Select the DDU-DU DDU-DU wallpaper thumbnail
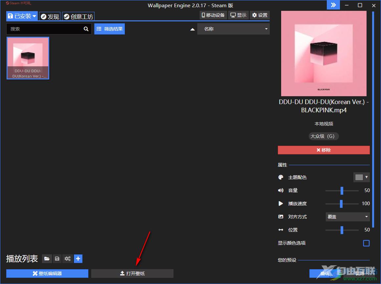Screen dimensions: 381x284 coord(28,58)
